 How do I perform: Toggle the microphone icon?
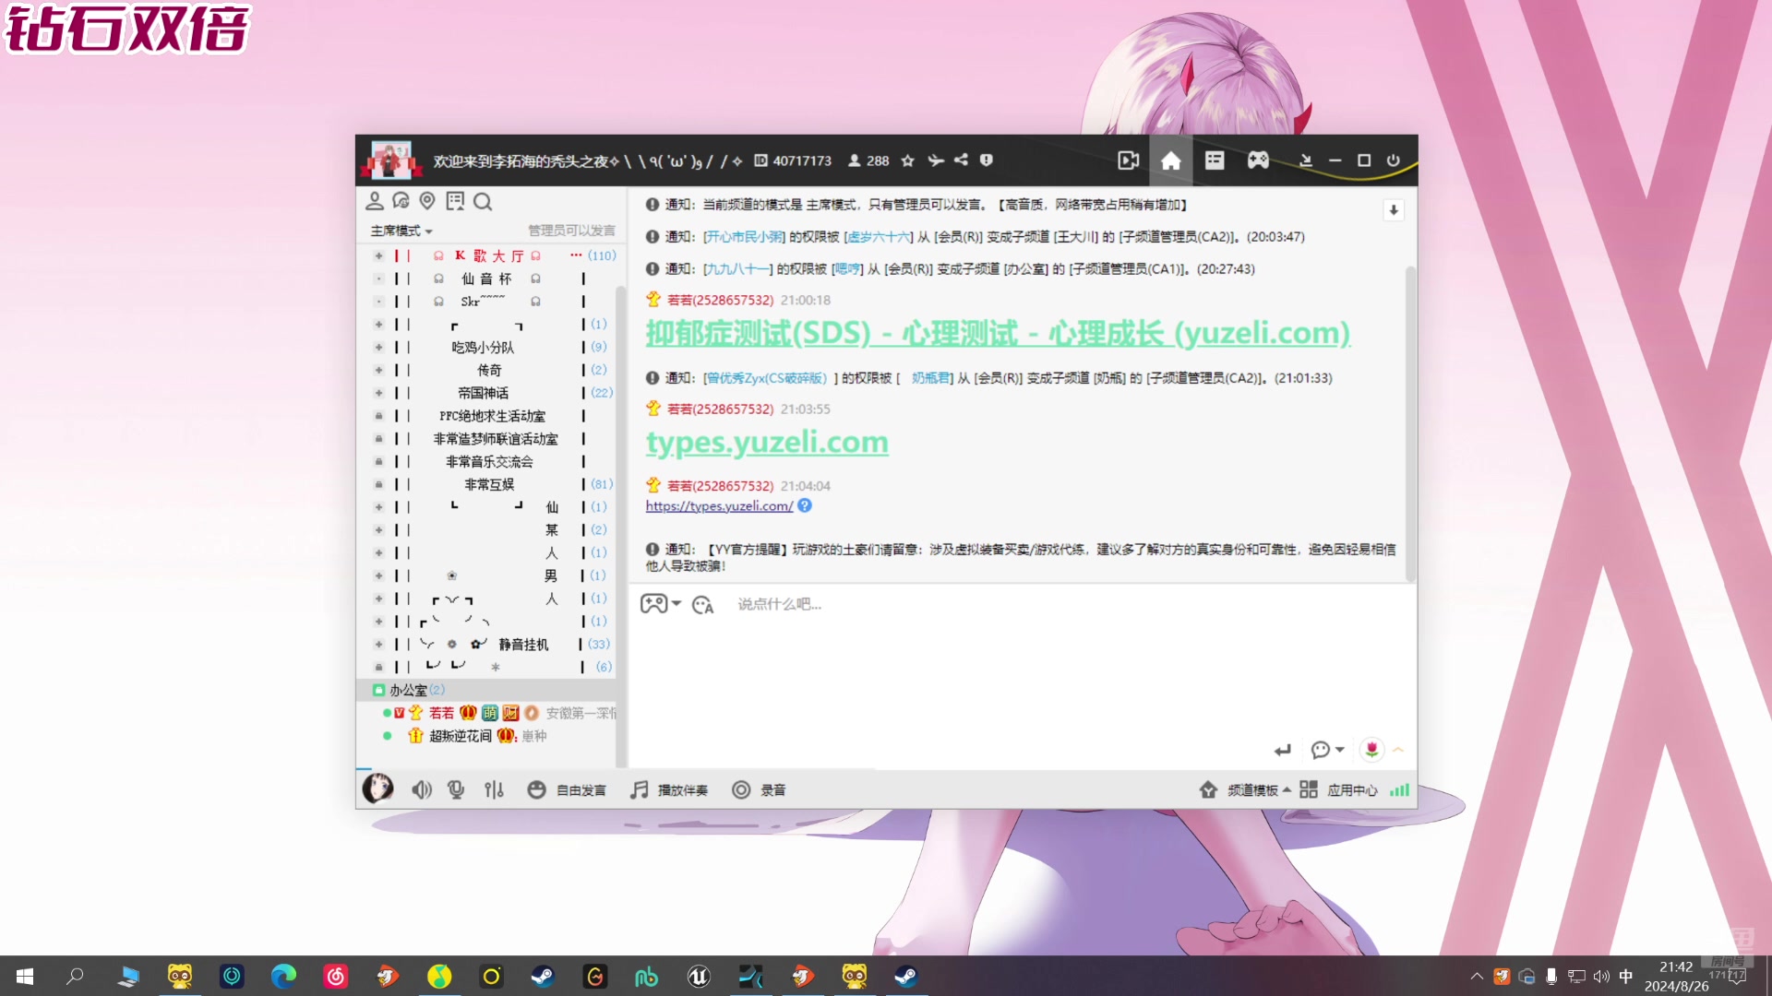(x=456, y=789)
